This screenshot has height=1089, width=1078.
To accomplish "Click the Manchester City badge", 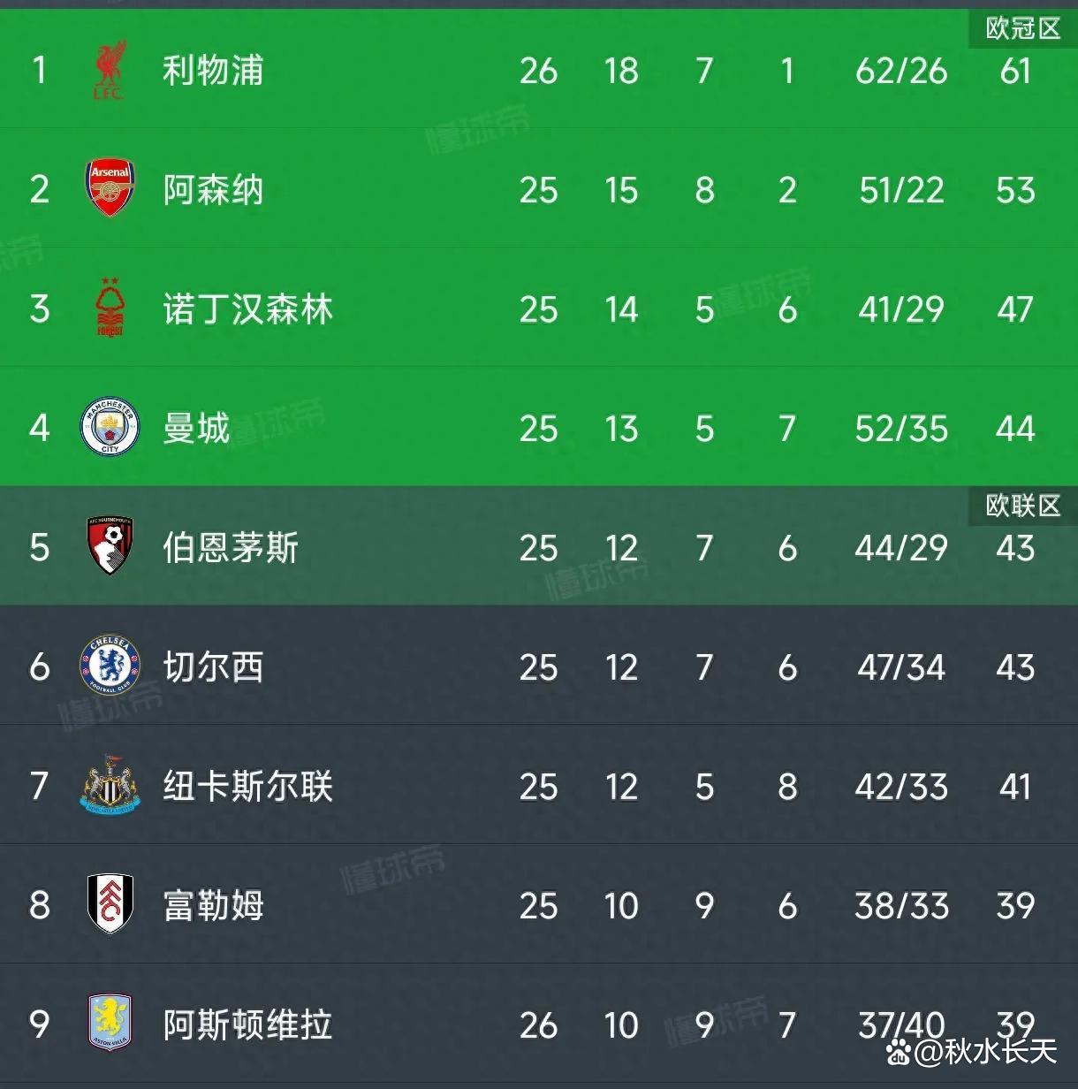I will click(110, 427).
